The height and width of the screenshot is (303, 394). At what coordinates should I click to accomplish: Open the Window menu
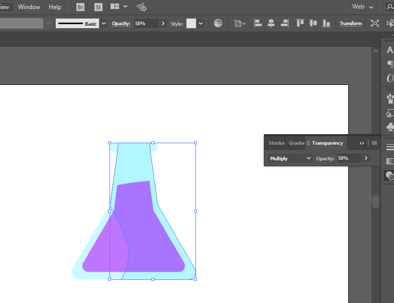pyautogui.click(x=29, y=7)
